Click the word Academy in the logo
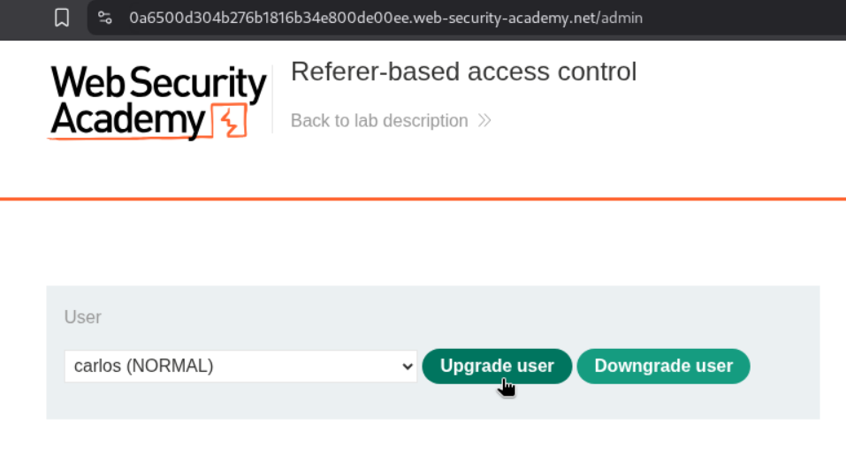The image size is (846, 469). click(127, 120)
